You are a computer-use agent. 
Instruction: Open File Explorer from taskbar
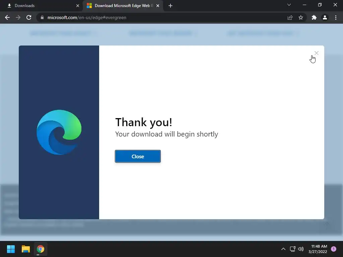[25, 249]
